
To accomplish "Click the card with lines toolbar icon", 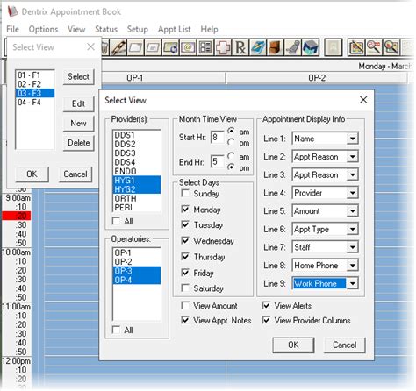I will (x=153, y=47).
